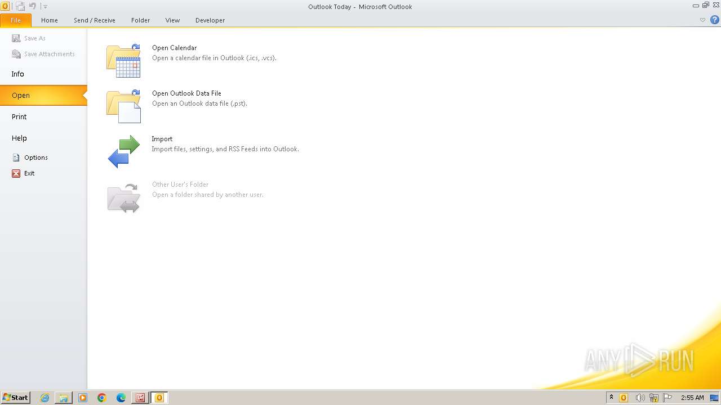Click 'Open a calendar file in Outlook' description
Image resolution: width=721 pixels, height=405 pixels.
pyautogui.click(x=214, y=58)
